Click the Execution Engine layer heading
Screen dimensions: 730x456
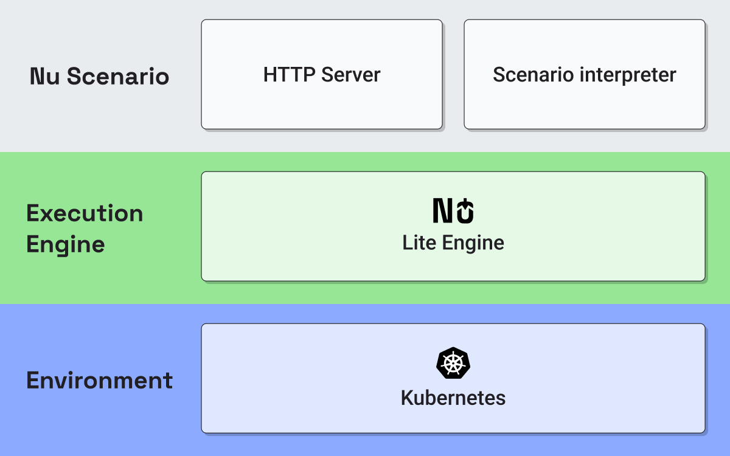tap(85, 229)
